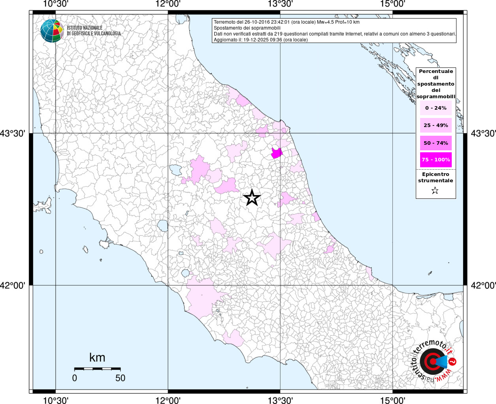Select the 0 - 24% legend swatch
Image resolution: width=496 pixels, height=404 pixels.
(x=436, y=108)
